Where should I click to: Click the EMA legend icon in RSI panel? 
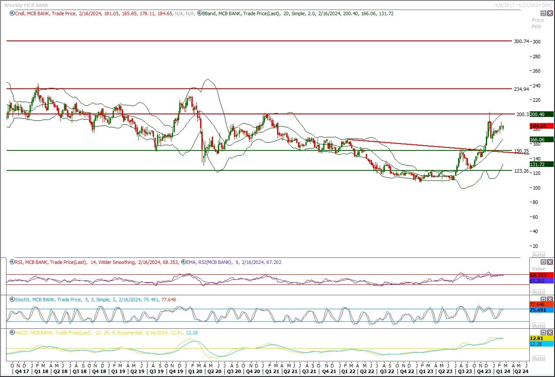tap(183, 262)
